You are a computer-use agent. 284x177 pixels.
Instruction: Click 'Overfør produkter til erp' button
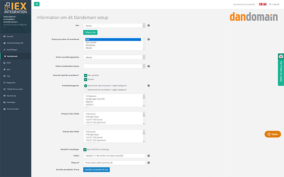[96, 170]
